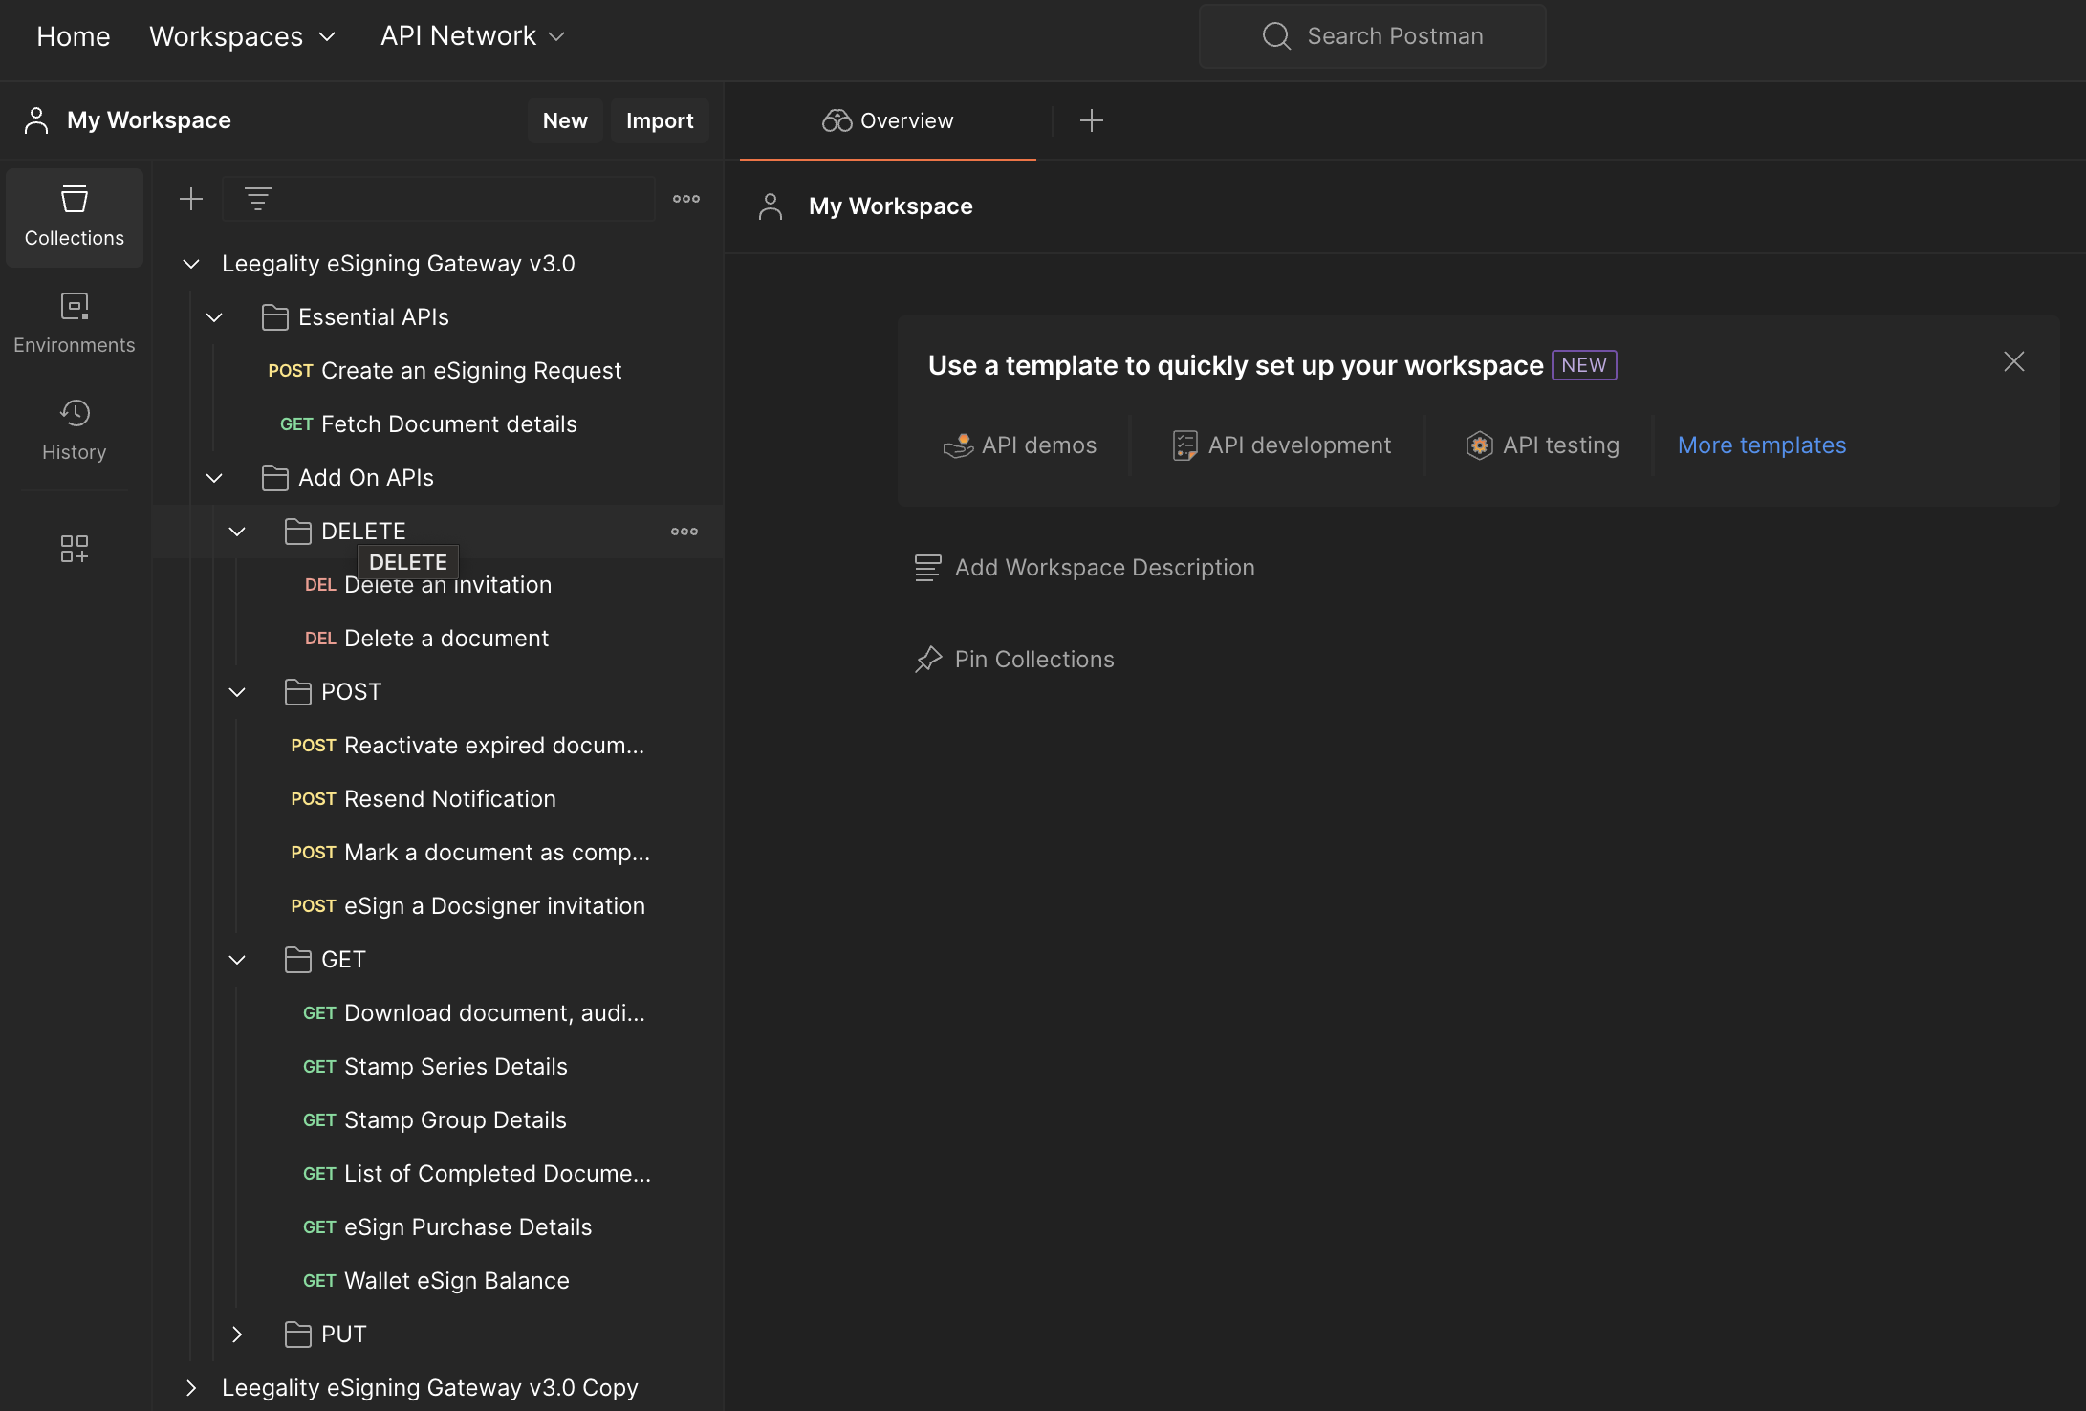Click the plus icon to open new tab
Image resolution: width=2086 pixels, height=1411 pixels.
[1092, 120]
